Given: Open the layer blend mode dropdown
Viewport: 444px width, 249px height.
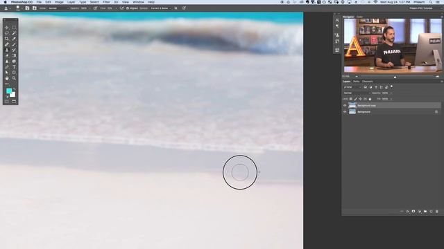Looking at the screenshot, I should [357, 93].
